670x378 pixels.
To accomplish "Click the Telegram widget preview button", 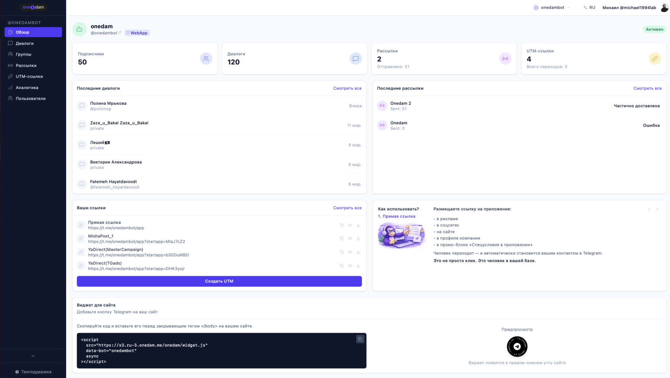I will pos(517,347).
